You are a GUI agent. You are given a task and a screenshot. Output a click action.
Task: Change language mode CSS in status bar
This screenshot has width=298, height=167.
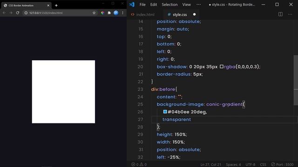[x=263, y=164]
